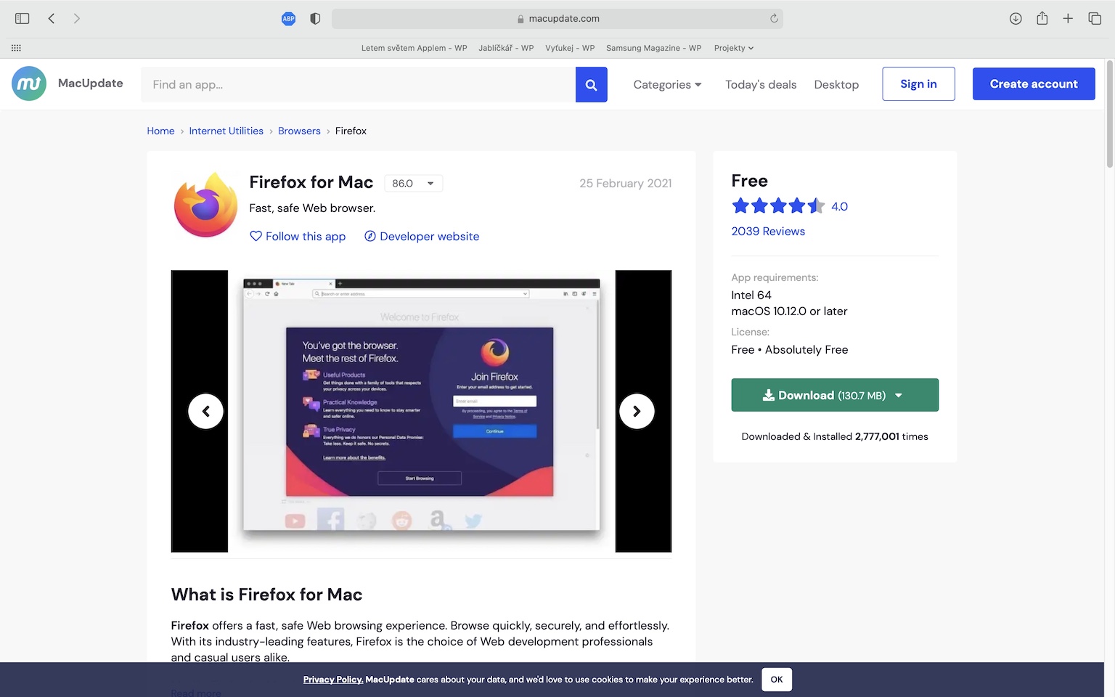Dismiss cookie notice with OK
The image size is (1115, 697).
(777, 680)
